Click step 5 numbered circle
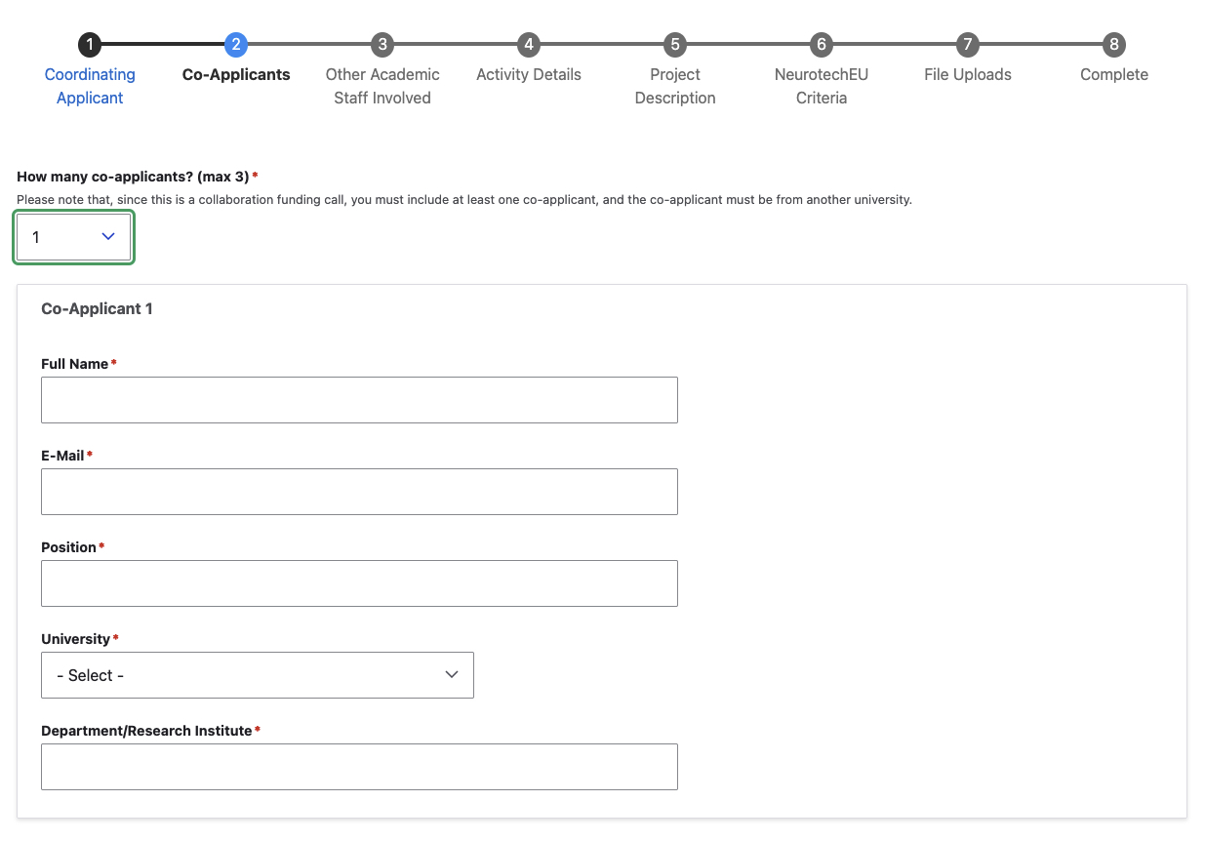Image resolution: width=1205 pixels, height=841 pixels. (x=674, y=44)
